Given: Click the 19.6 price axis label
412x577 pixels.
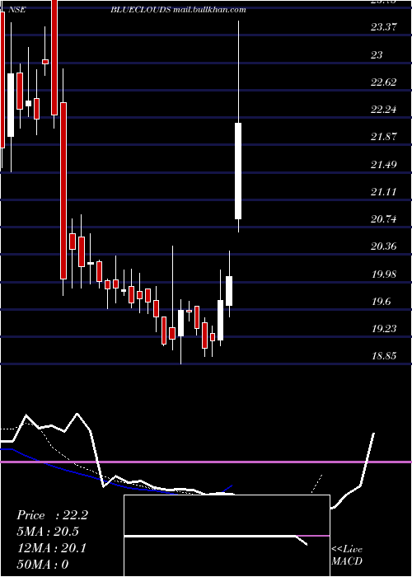Looking at the screenshot, I should click(381, 302).
